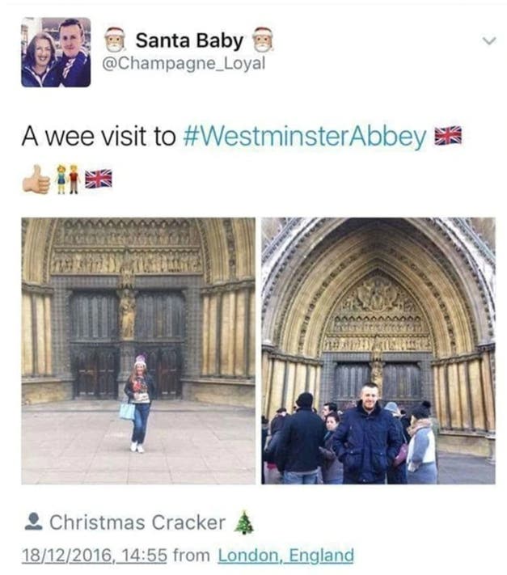Open left photo of woman at abbey door
Image resolution: width=507 pixels, height=575 pixels.
point(138,351)
